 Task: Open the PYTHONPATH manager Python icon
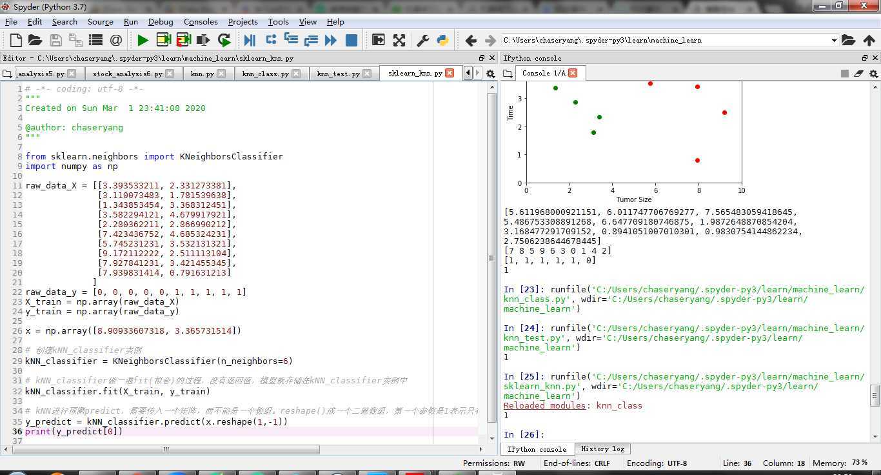442,40
